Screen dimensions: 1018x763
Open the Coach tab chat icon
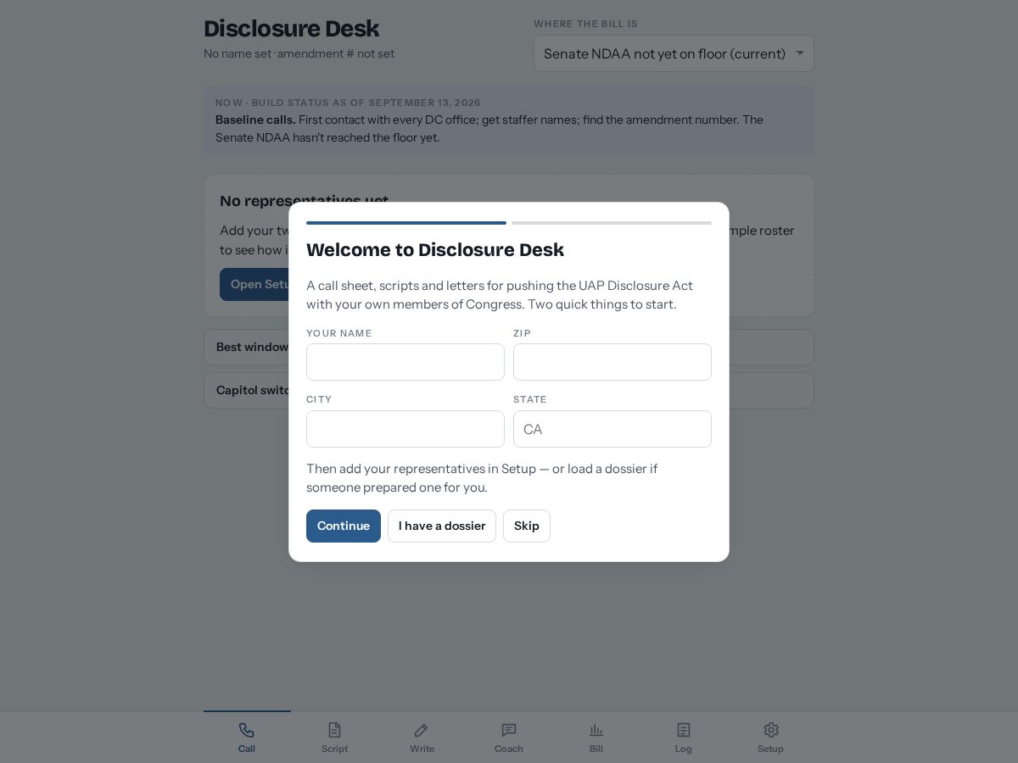click(509, 730)
